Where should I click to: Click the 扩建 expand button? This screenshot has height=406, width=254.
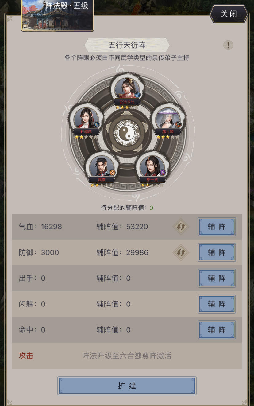tap(127, 386)
